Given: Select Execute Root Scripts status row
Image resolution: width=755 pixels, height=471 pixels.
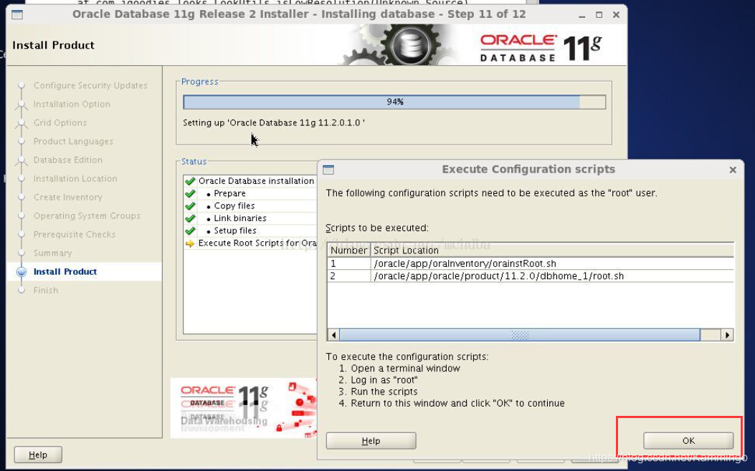Looking at the screenshot, I should pos(250,243).
